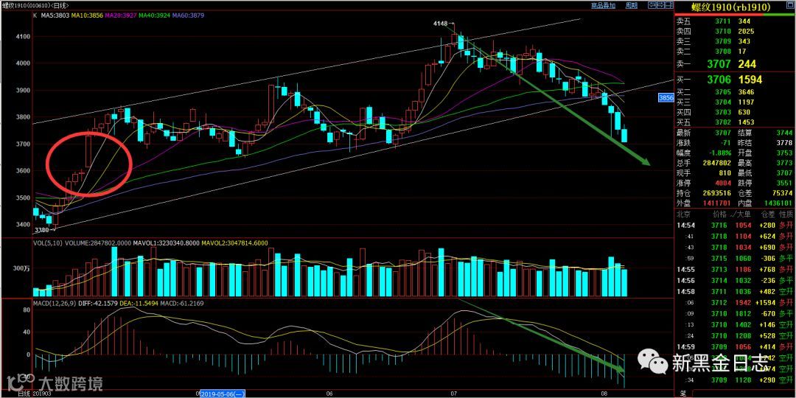The width and height of the screenshot is (796, 398).
Task: Click the 涨停 value 4004
Action: 723,184
